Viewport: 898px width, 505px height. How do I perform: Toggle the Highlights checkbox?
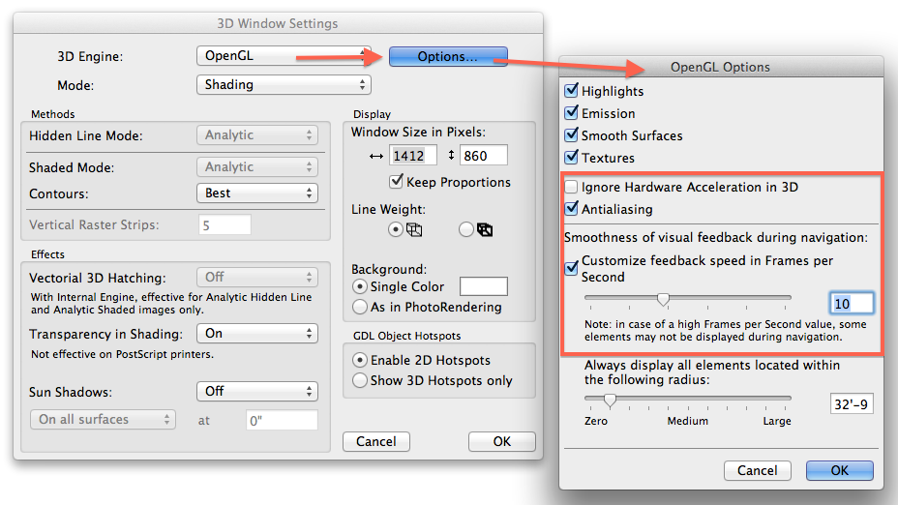(571, 91)
